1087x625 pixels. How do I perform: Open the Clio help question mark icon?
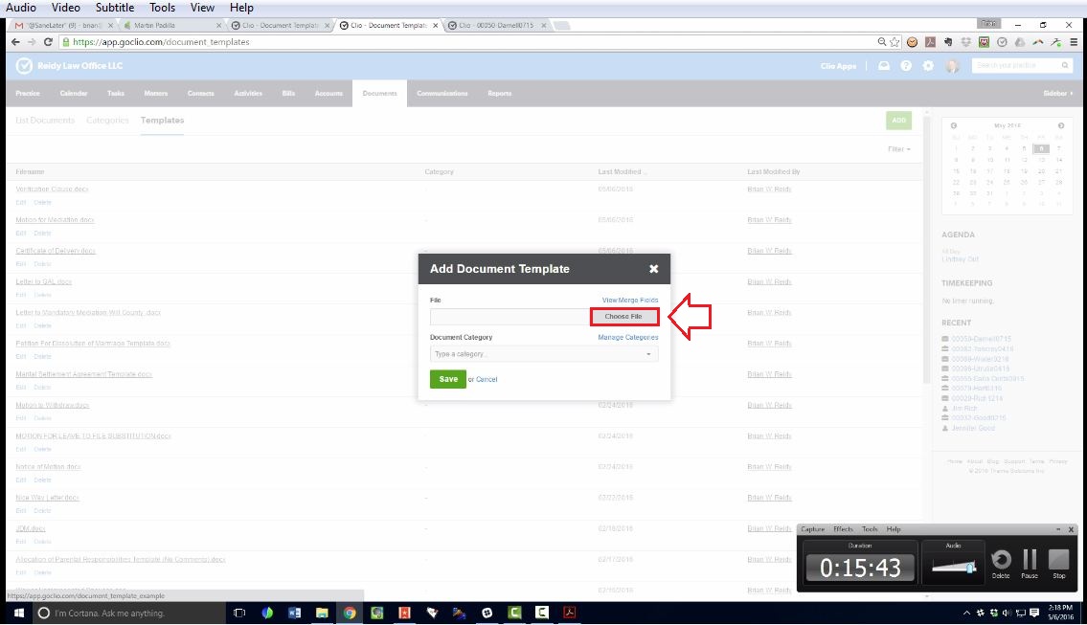click(x=906, y=66)
